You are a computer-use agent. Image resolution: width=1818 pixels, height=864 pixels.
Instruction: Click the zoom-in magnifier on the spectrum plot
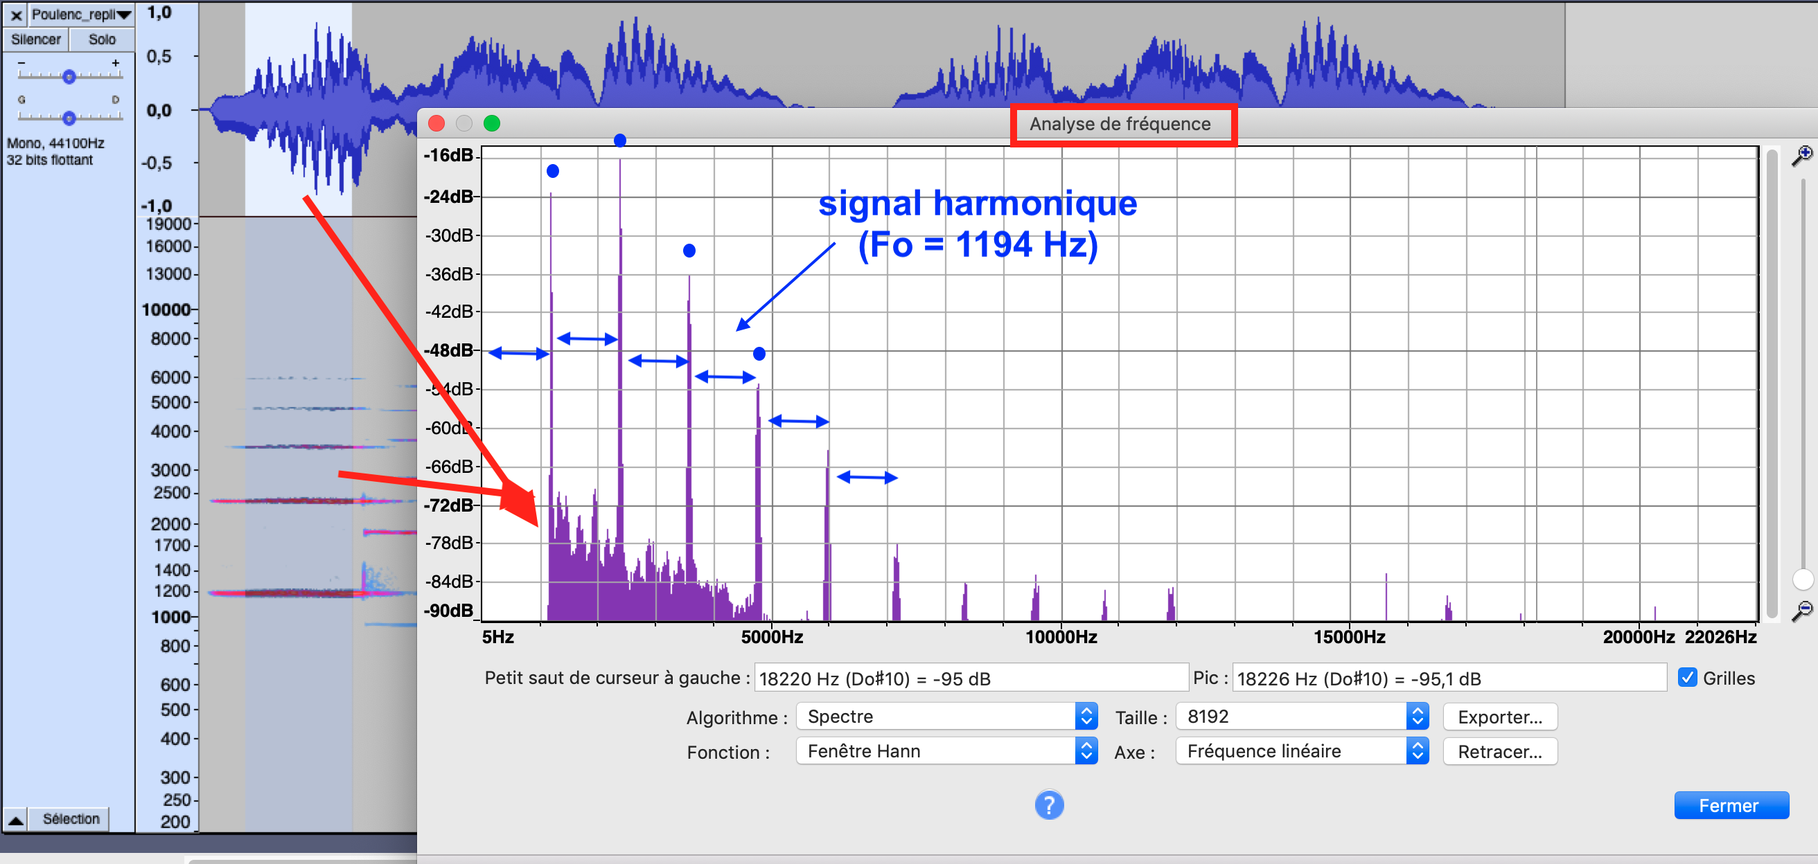tap(1805, 152)
